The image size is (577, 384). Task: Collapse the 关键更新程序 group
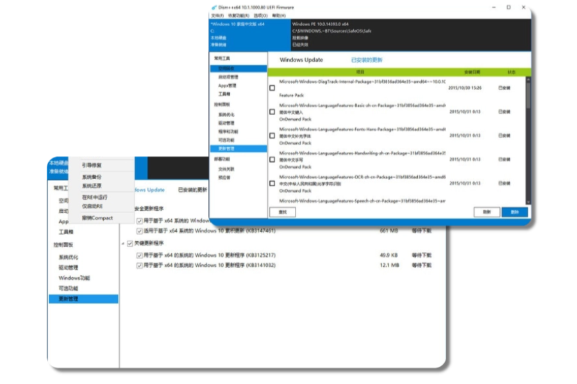point(123,243)
